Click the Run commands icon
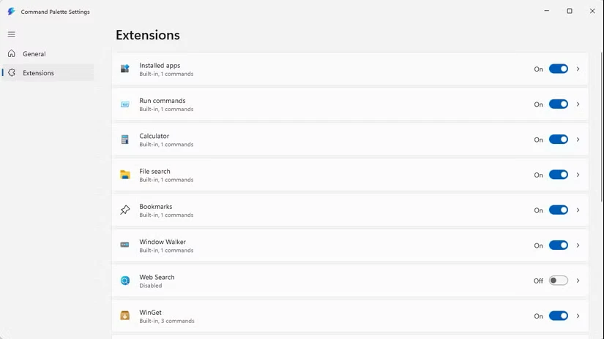The image size is (604, 339). click(x=124, y=104)
